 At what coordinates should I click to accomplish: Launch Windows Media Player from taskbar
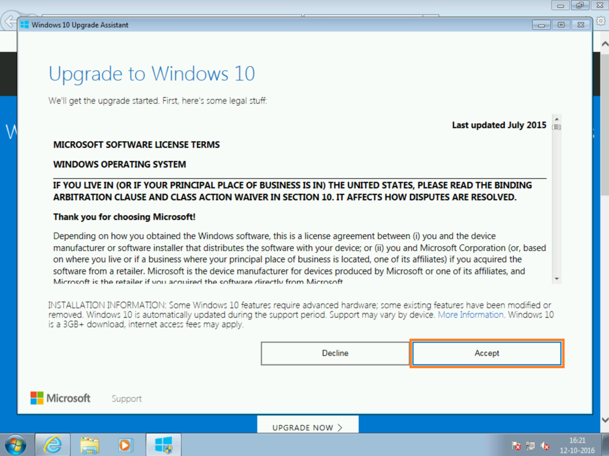point(125,445)
